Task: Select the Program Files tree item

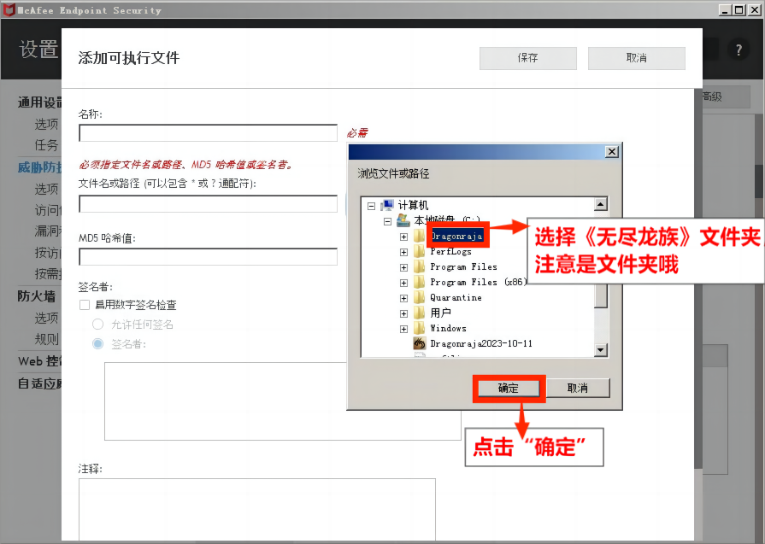Action: (x=463, y=267)
